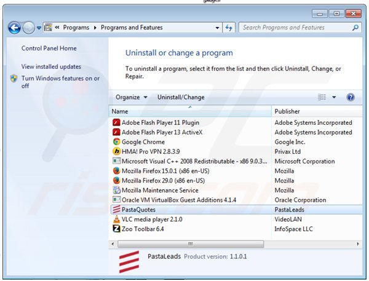Image resolution: width=369 pixels, height=281 pixels.
Task: Click Oracle VM VirtualBox Guest Additions icon
Action: pos(116,200)
